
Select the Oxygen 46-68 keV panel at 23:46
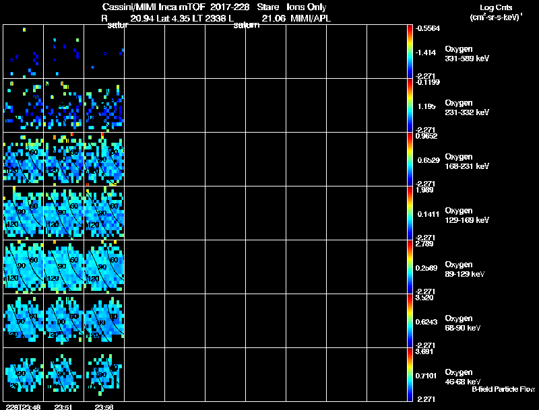tap(24, 374)
